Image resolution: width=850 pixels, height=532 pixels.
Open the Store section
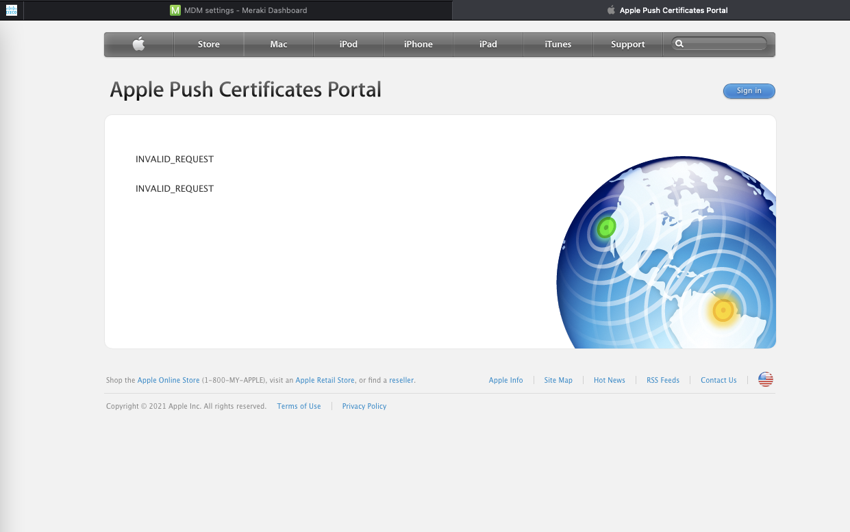(208, 44)
